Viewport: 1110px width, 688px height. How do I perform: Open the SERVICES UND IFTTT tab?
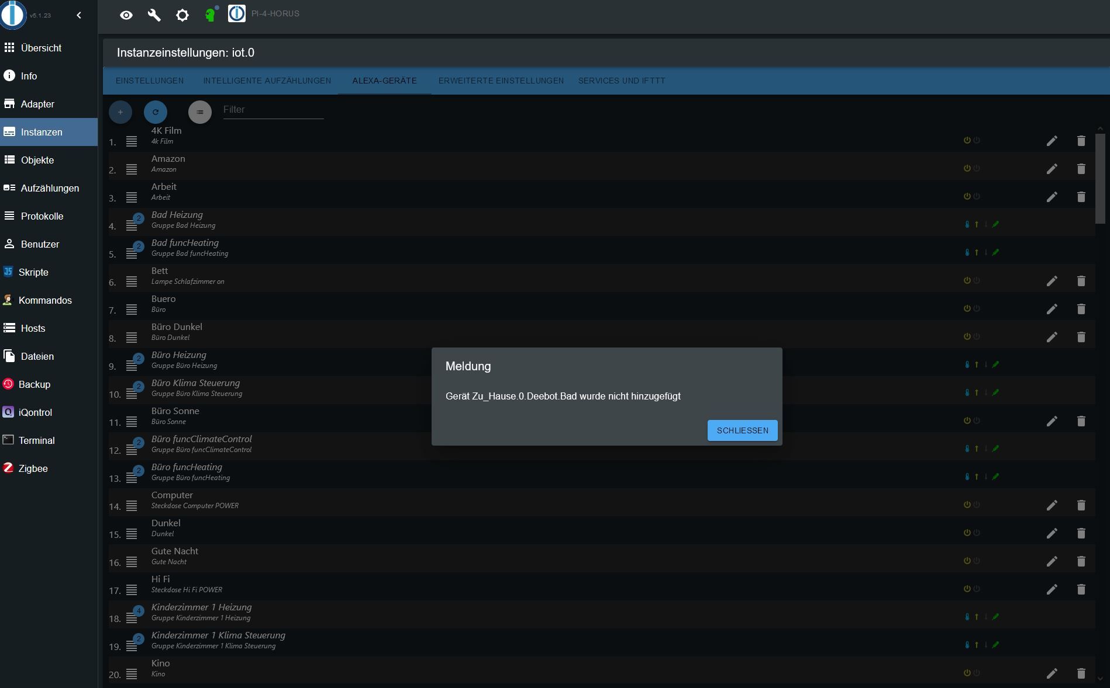622,81
